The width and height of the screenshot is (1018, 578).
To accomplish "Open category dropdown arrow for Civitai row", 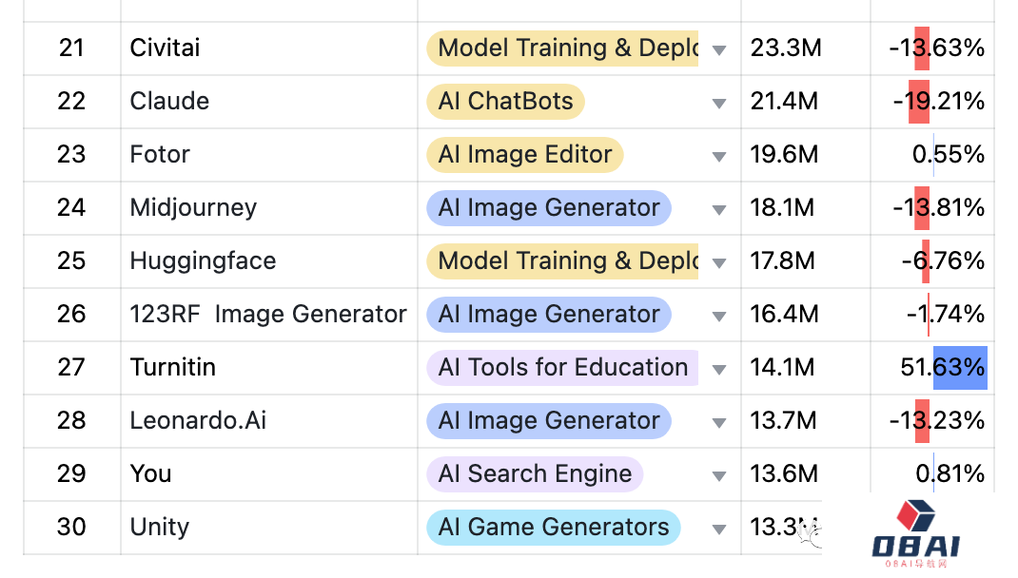I will click(718, 50).
